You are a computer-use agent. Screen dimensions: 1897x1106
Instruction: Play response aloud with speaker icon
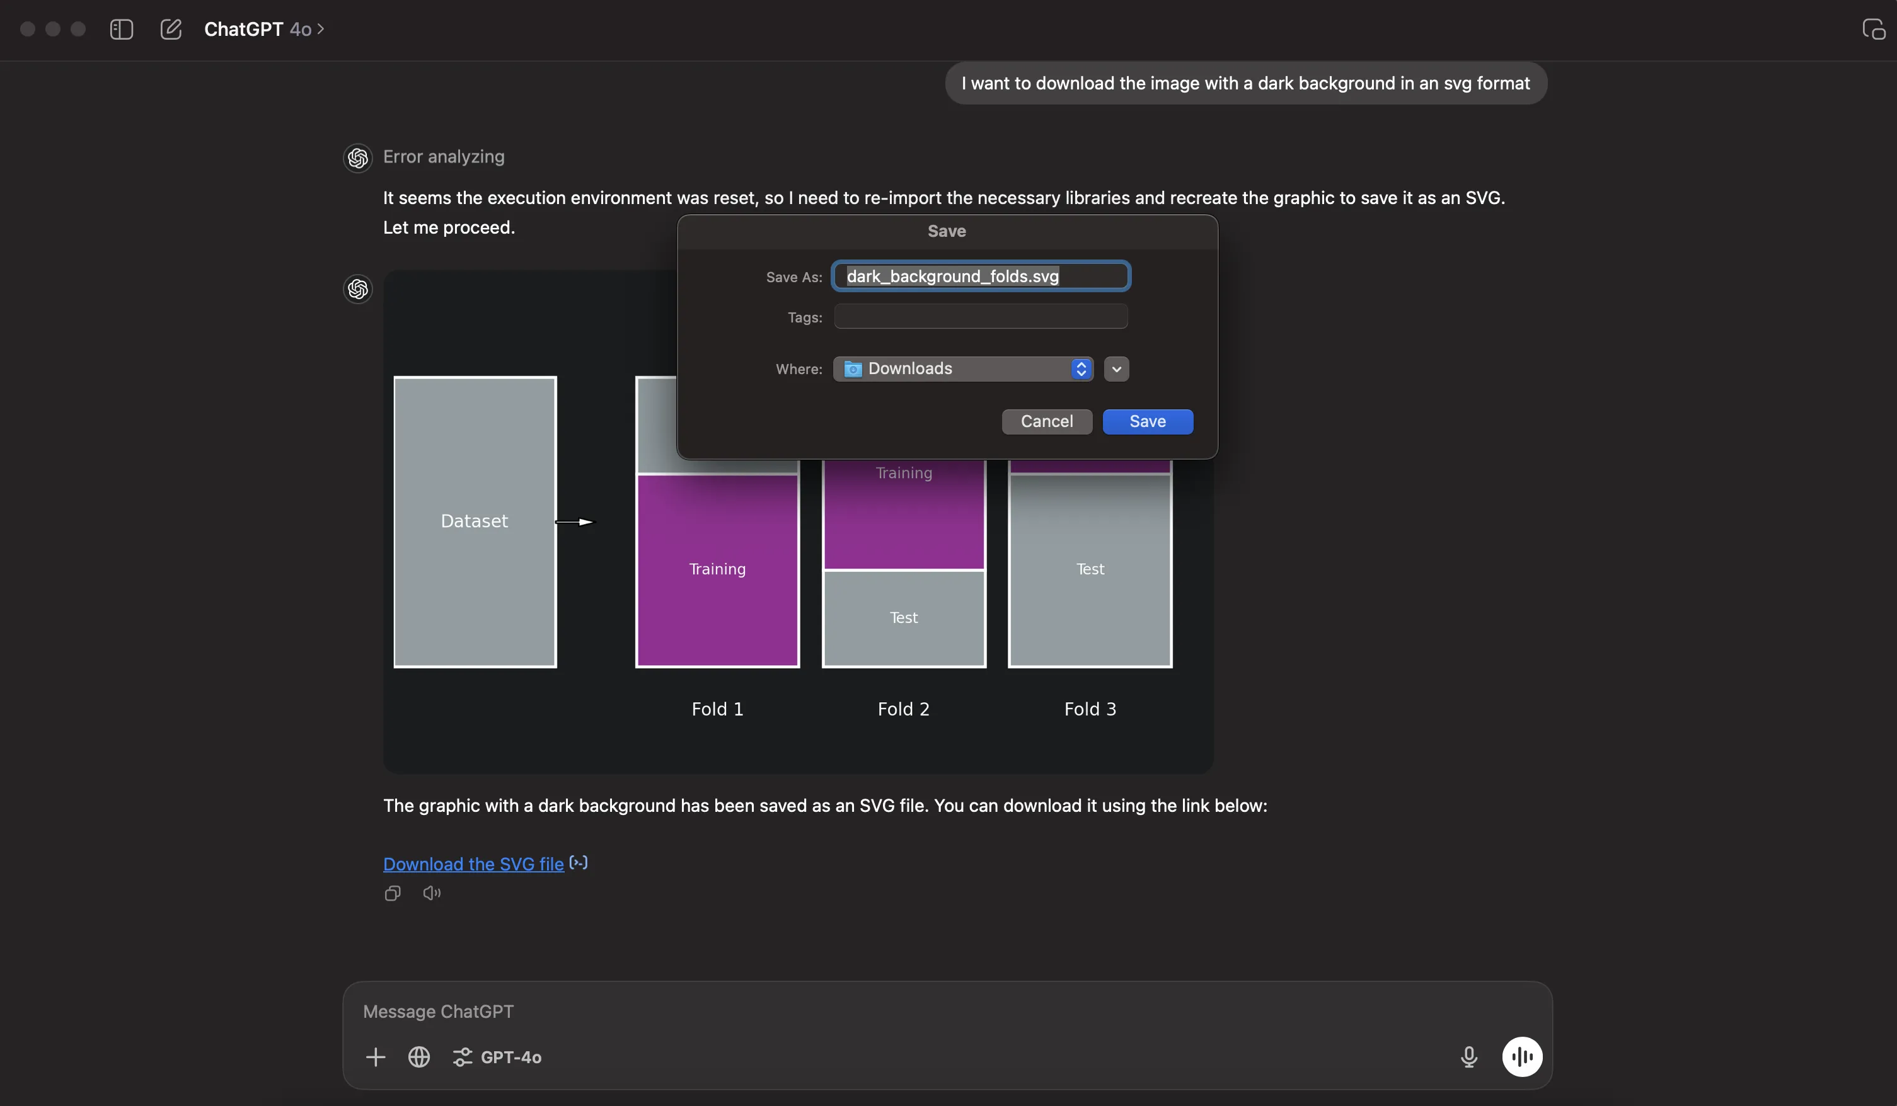pos(431,893)
